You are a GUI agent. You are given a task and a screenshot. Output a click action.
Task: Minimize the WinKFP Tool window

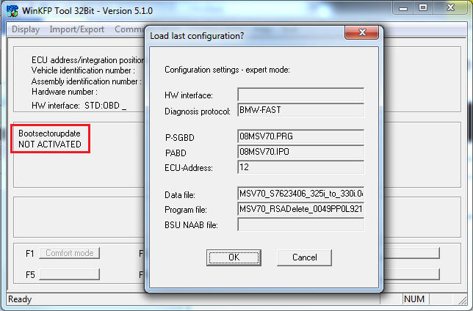point(405,10)
